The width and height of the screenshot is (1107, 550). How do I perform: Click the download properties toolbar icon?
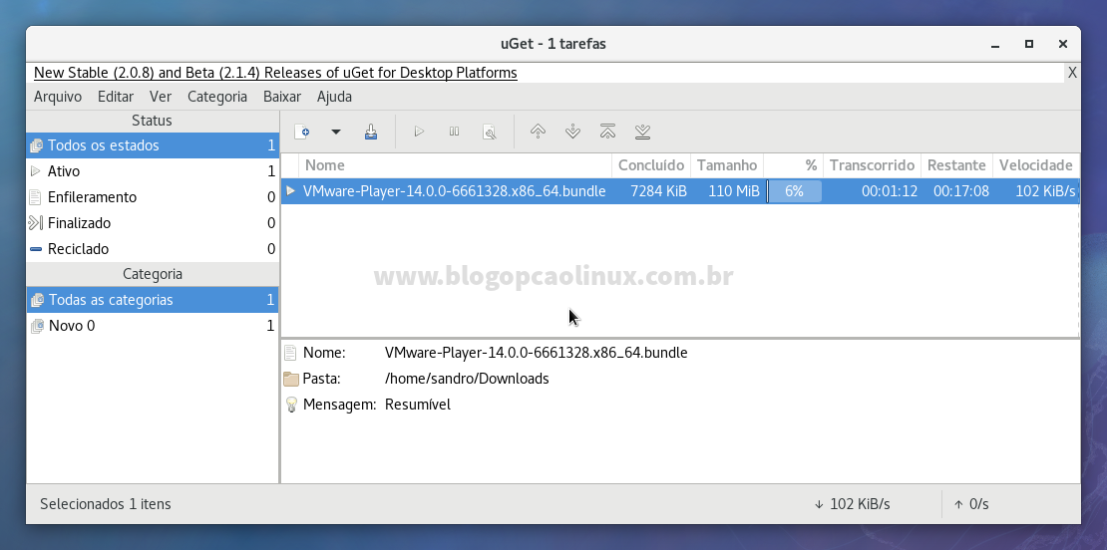490,132
